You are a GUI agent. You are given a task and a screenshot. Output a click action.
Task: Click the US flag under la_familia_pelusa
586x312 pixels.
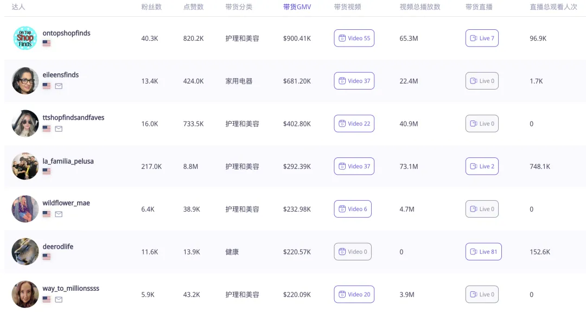[x=47, y=171]
